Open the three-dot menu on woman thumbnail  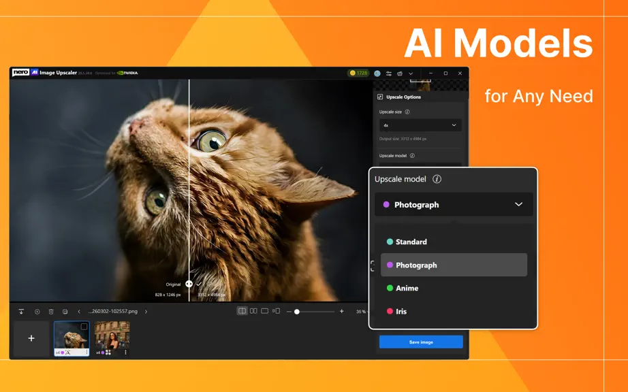125,353
